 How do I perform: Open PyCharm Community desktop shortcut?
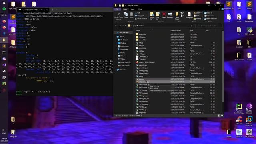[x=239, y=108]
